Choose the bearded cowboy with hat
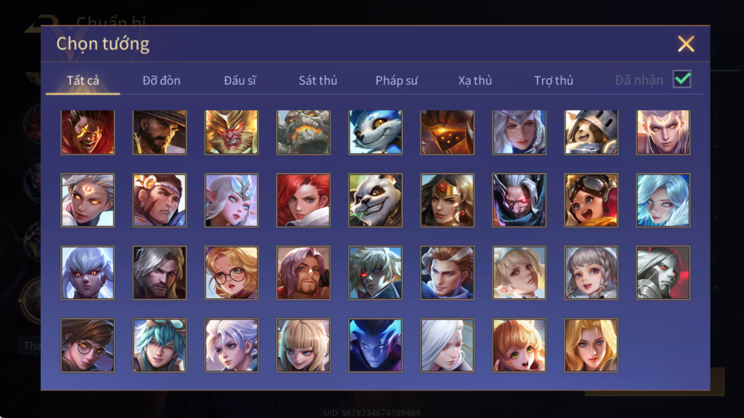Screen dimensions: 744x418 click(159, 132)
